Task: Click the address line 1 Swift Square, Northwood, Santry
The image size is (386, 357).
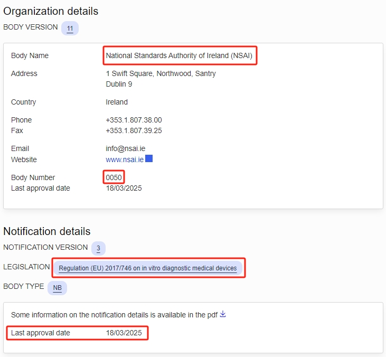Action: click(161, 73)
